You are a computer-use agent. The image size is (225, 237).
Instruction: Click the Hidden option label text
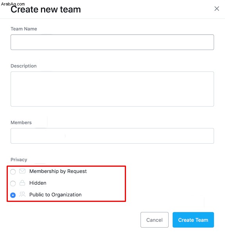(38, 183)
